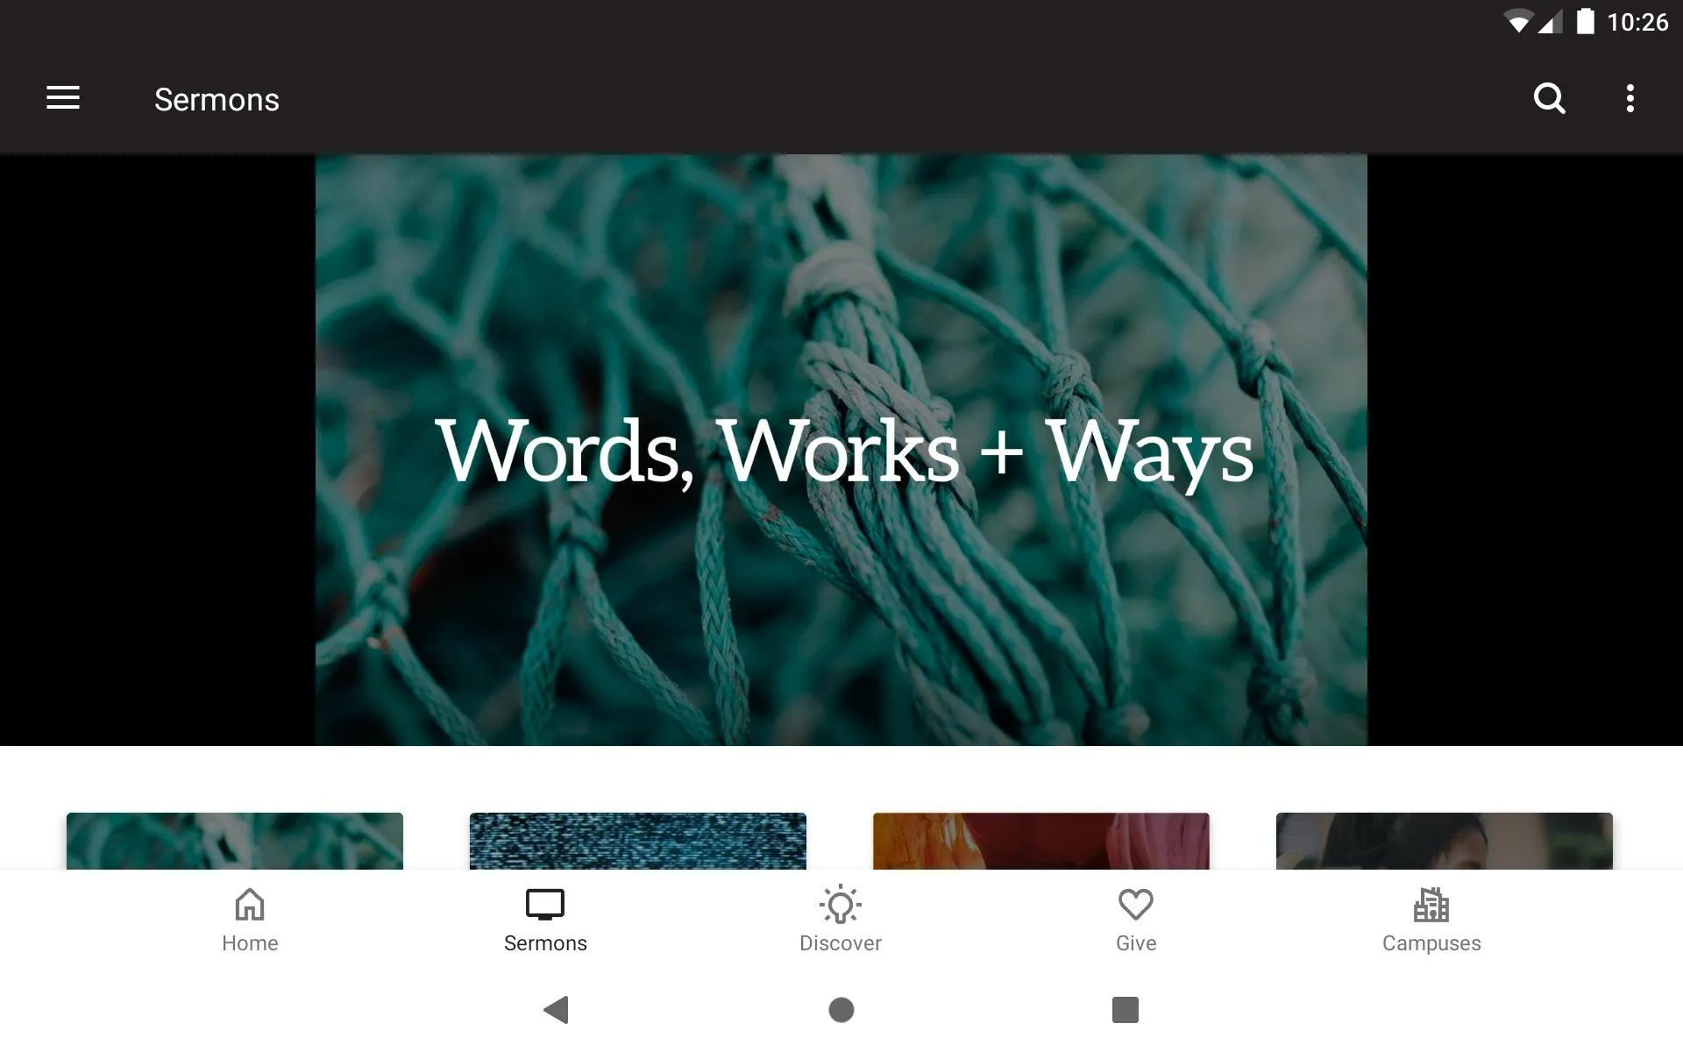The height and width of the screenshot is (1052, 1683).
Task: Select the Sermons tab label
Action: (544, 943)
